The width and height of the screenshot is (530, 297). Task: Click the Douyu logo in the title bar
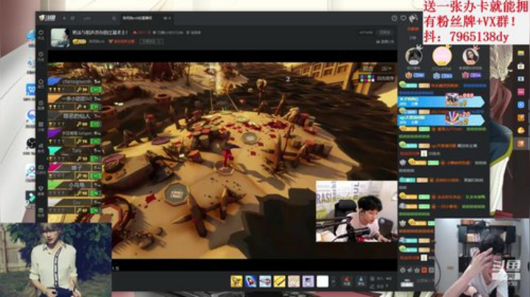coord(47,18)
